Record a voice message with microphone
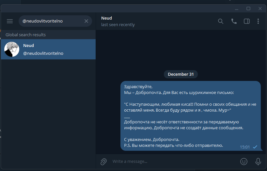This screenshot has width=267, height=171. [258, 161]
